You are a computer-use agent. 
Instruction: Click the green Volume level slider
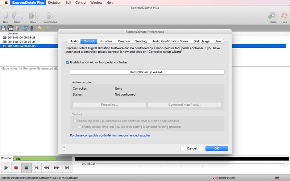[x=35, y=159]
